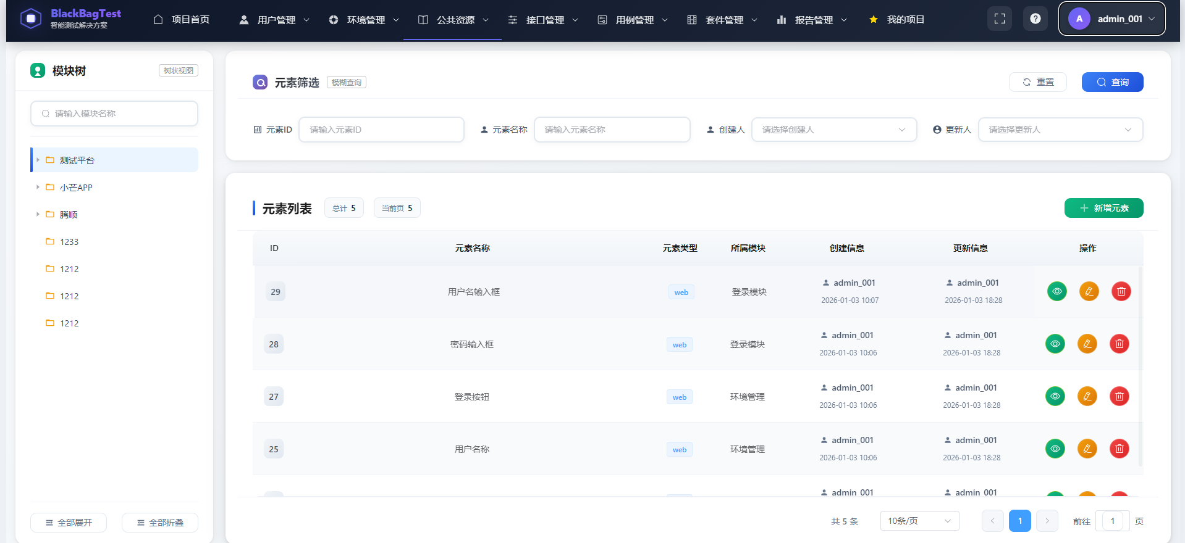Expand the 小芒APP tree node arrow
This screenshot has width=1185, height=543.
click(x=38, y=187)
